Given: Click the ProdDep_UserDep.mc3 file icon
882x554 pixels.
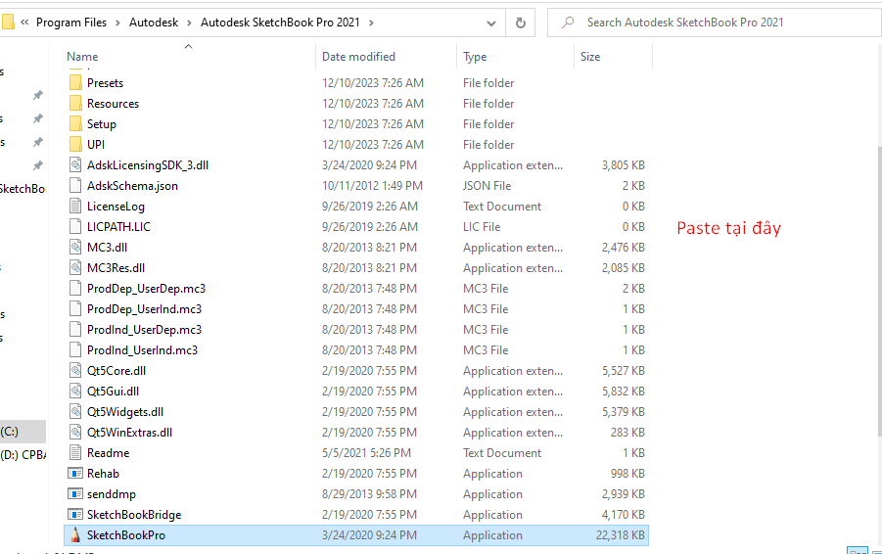Looking at the screenshot, I should (x=75, y=288).
